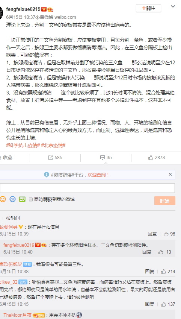This screenshot has width=181, height=319.
Task: Dismiss the 微博辟谣 notice banner
Action: pyautogui.click(x=170, y=174)
